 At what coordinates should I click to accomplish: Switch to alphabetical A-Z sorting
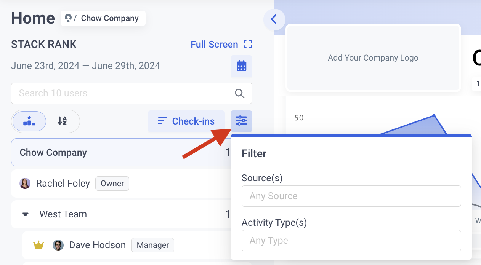coord(62,121)
